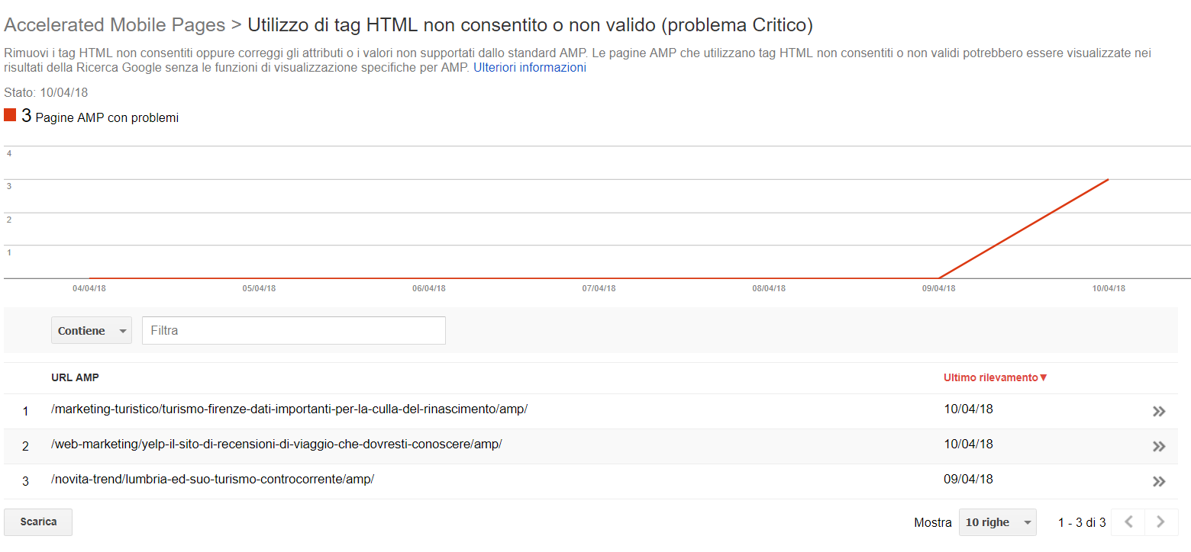The image size is (1191, 552).
Task: Open details arrow for the Firenze turismo URL row
Action: click(x=1158, y=412)
